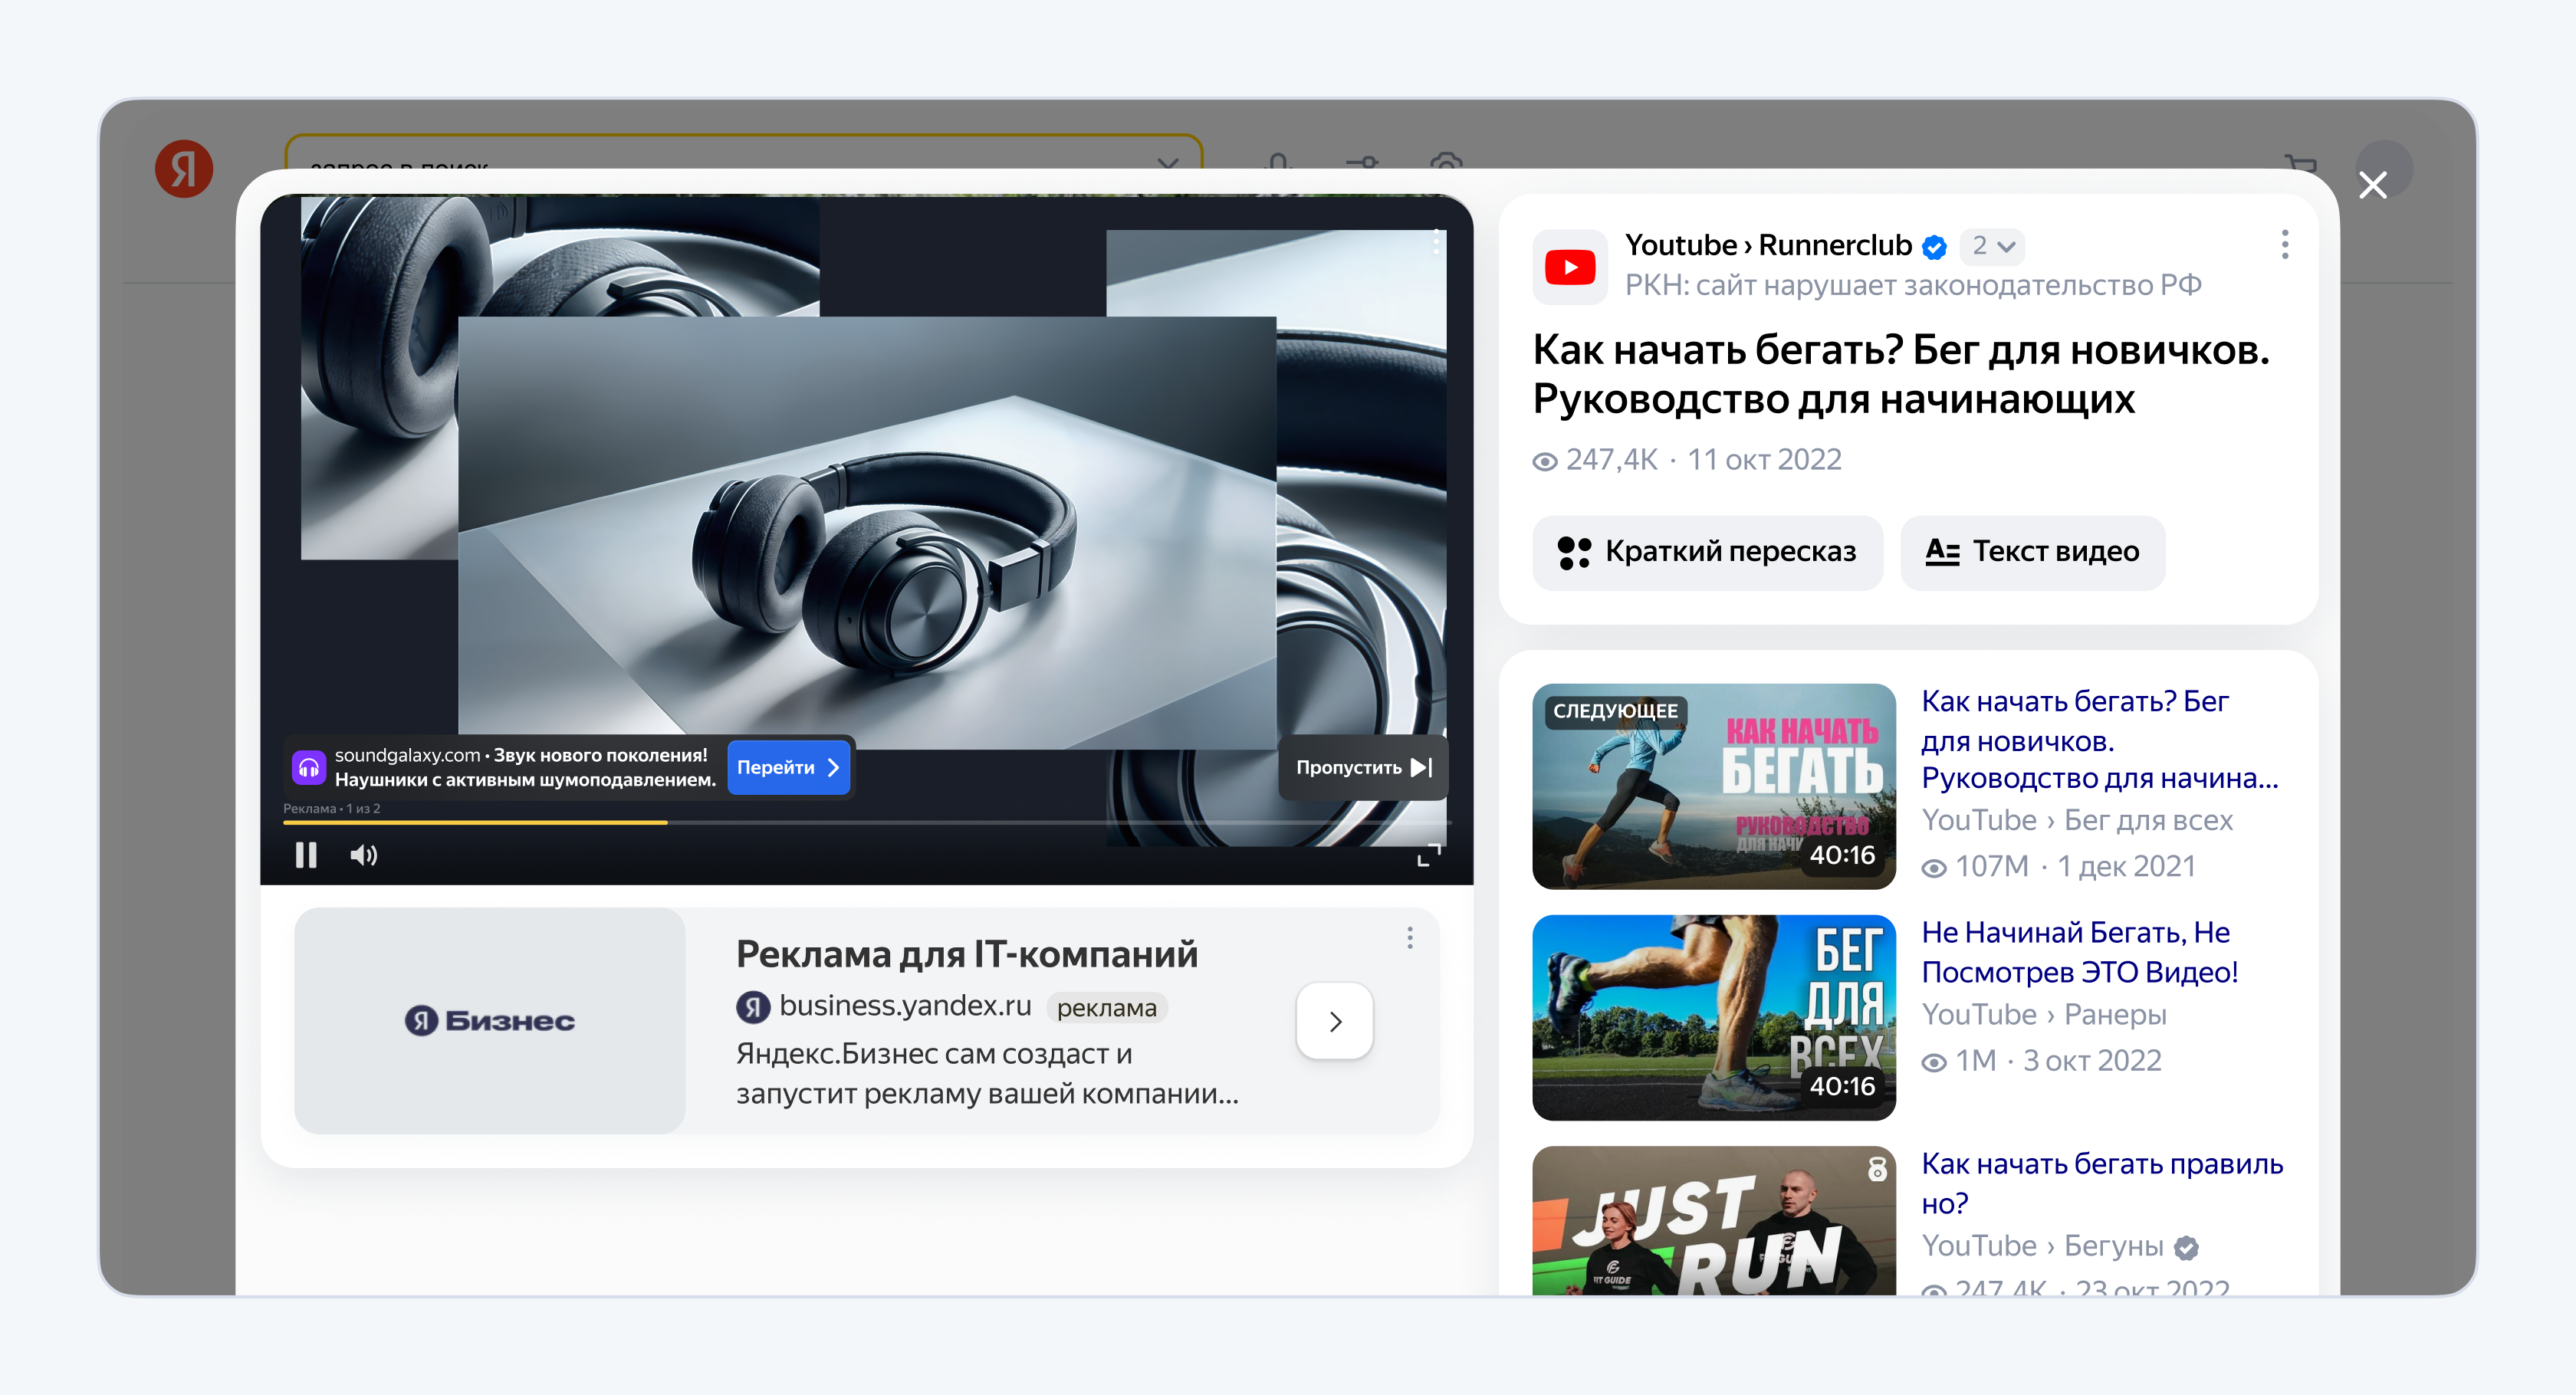Play next video thumbnail labeled СЛЕДУЮЩЕЕ

1713,786
